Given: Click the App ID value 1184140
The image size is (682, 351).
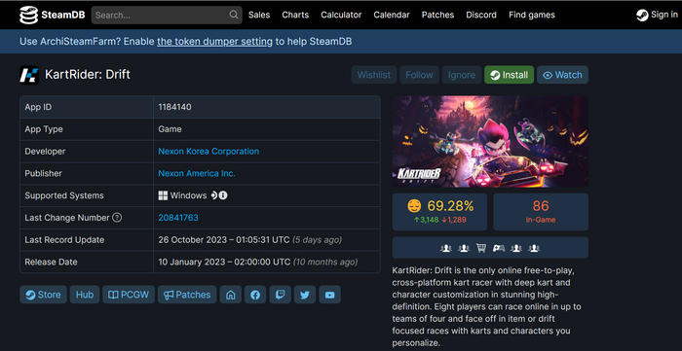Looking at the screenshot, I should pos(174,107).
